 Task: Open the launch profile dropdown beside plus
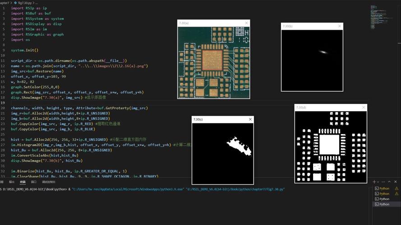(x=378, y=182)
